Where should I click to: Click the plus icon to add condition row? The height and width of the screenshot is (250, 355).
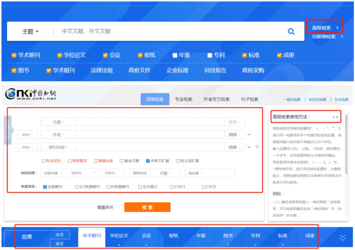pyautogui.click(x=257, y=147)
